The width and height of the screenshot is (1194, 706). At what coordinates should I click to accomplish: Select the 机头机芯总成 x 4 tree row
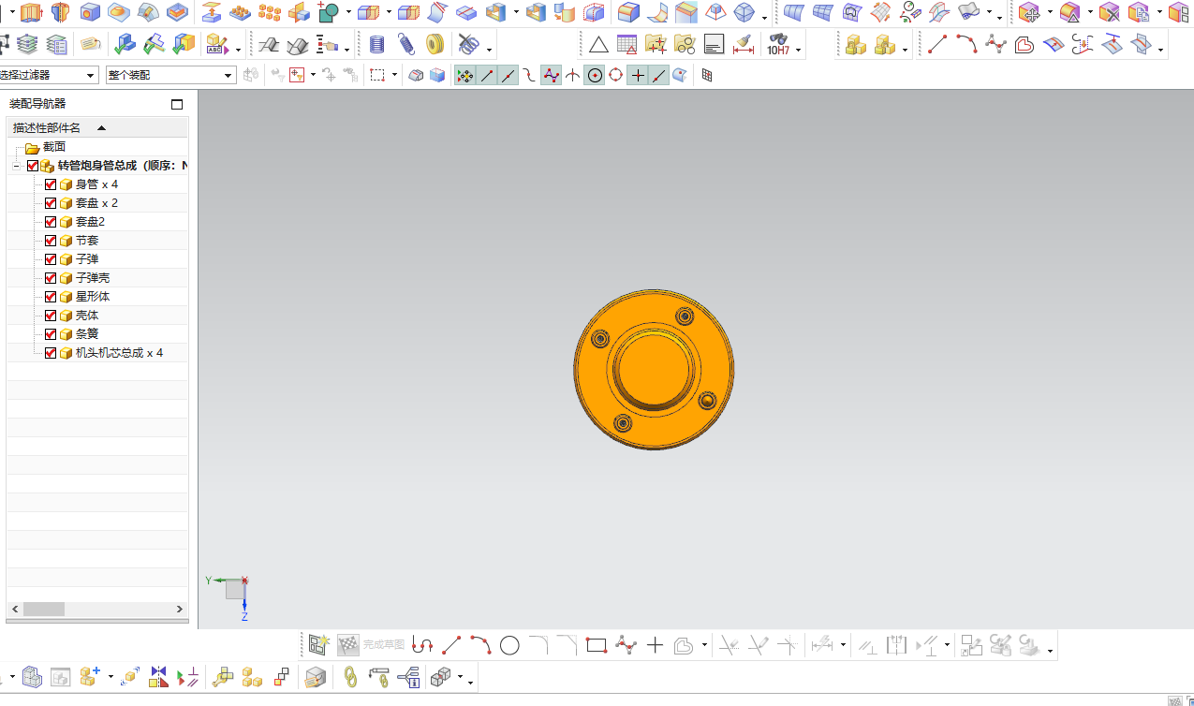119,353
